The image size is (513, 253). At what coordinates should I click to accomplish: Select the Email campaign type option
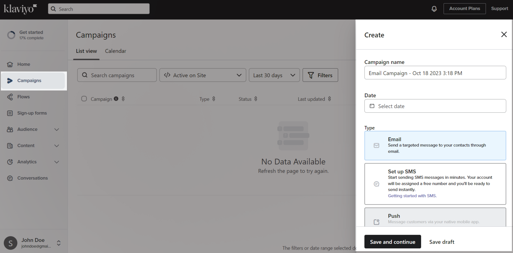[435, 145]
